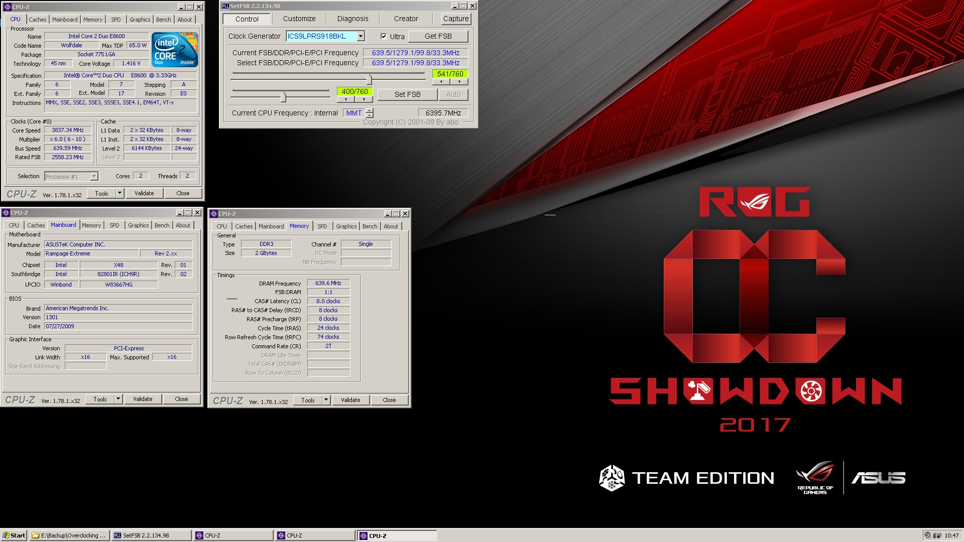Click the 541/760 green value box
This screenshot has height=542, width=964.
click(450, 74)
